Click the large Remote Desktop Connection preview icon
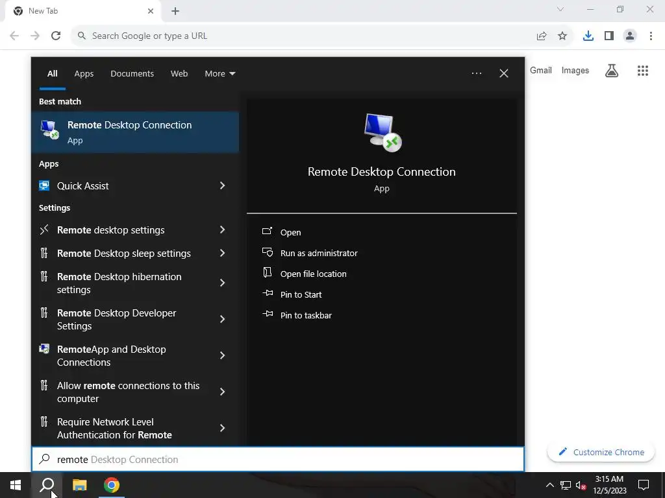665x498 pixels. 383,132
